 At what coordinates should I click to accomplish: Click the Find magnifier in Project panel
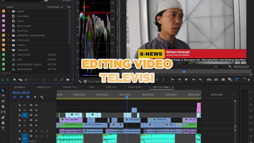coord(62,80)
